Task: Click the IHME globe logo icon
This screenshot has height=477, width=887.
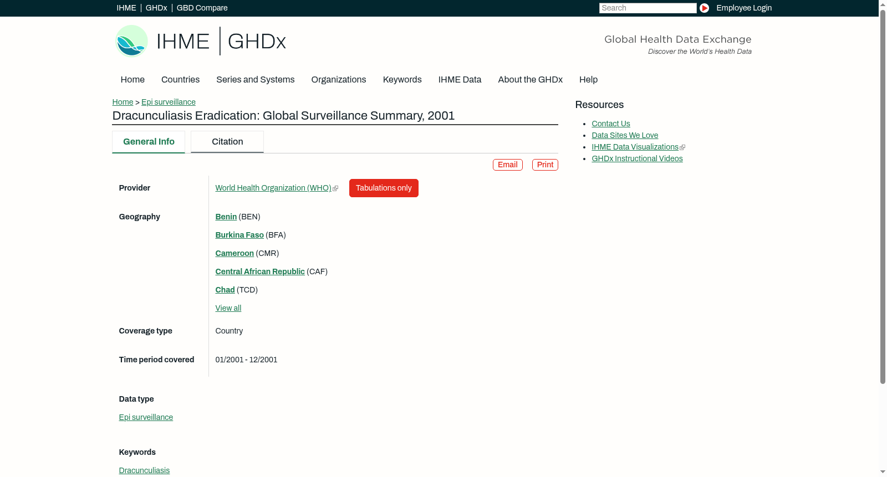Action: (x=131, y=41)
